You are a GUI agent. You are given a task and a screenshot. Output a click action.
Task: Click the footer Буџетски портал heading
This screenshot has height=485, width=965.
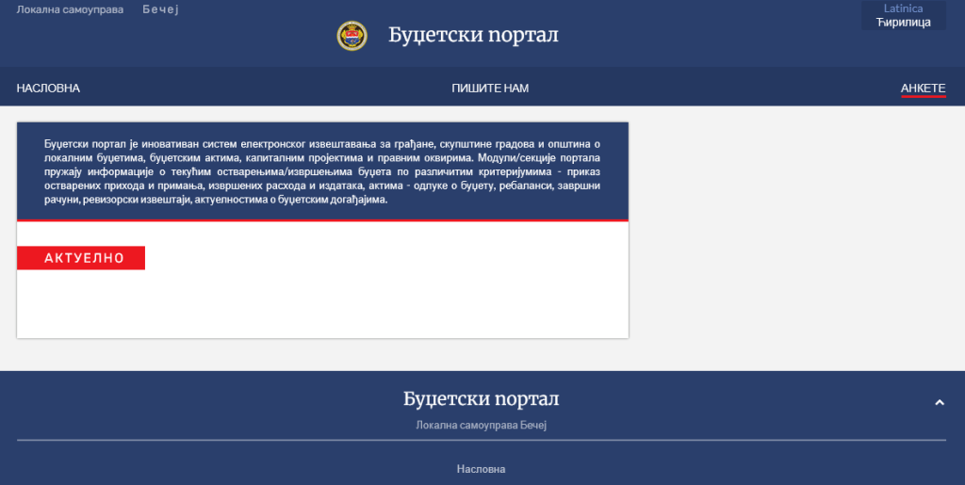[481, 399]
